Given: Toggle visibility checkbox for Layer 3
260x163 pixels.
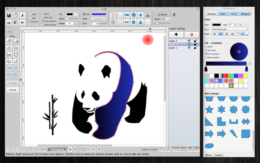Looking at the screenshot, I should [x=189, y=41].
